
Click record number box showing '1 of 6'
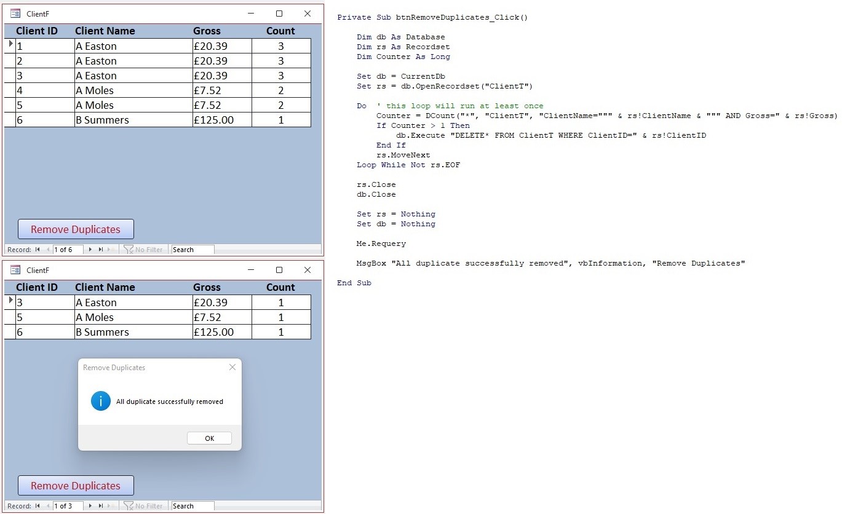68,250
